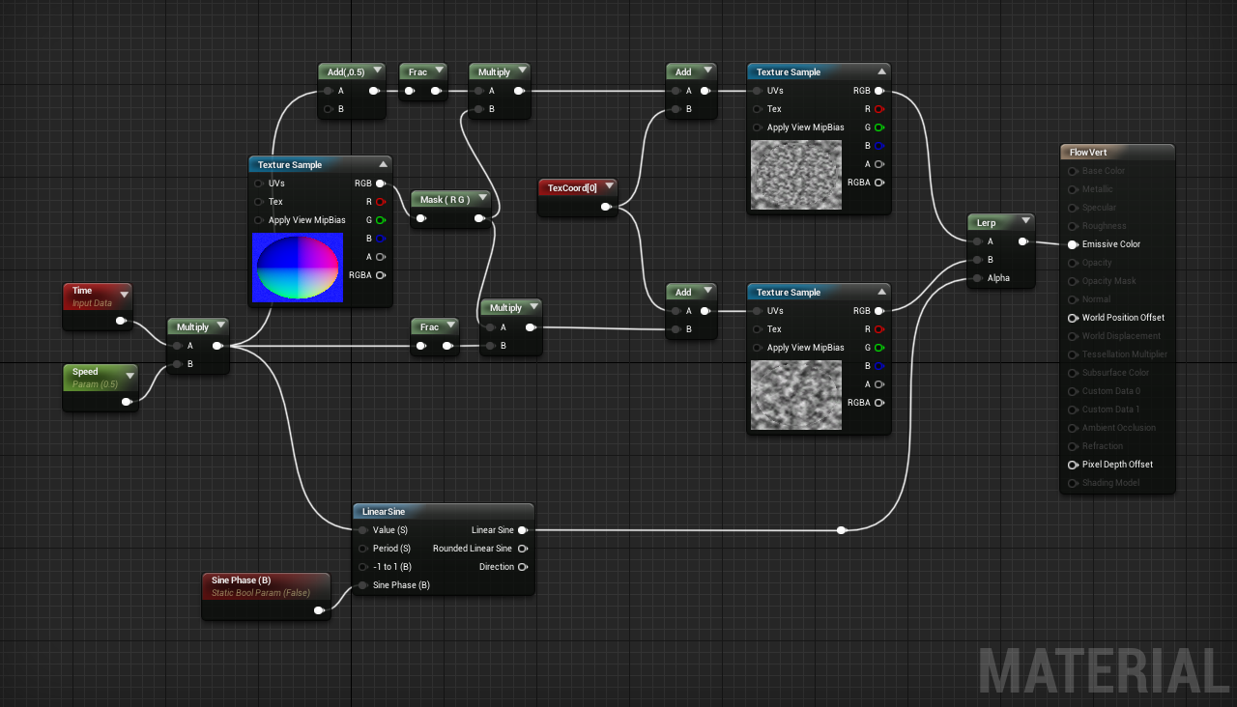Image resolution: width=1237 pixels, height=707 pixels.
Task: Click the Sine Phase (B) boolean input pin on LinearSine
Action: (x=361, y=584)
